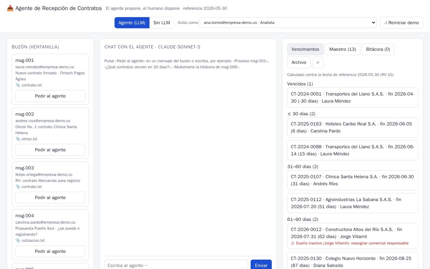
Task: Select expired contract CT-2024-0051 Transportes del Llano
Action: (x=353, y=98)
